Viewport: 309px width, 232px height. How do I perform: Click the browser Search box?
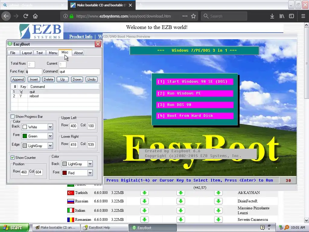pos(224,16)
